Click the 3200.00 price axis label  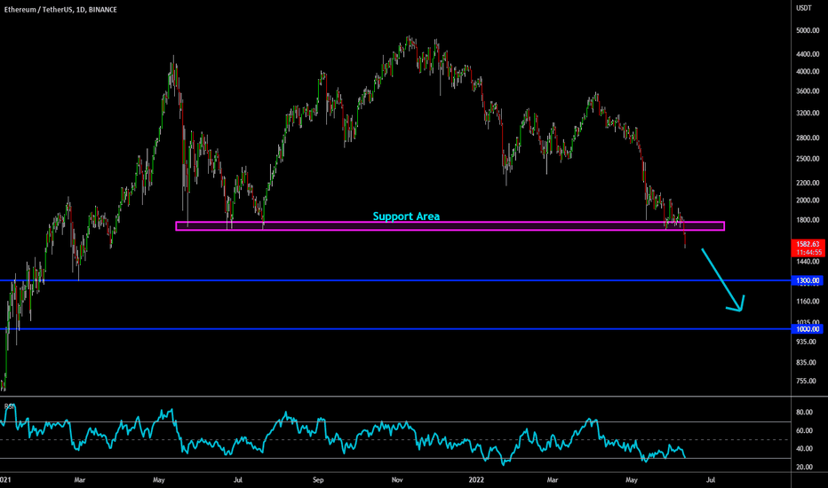pos(808,114)
